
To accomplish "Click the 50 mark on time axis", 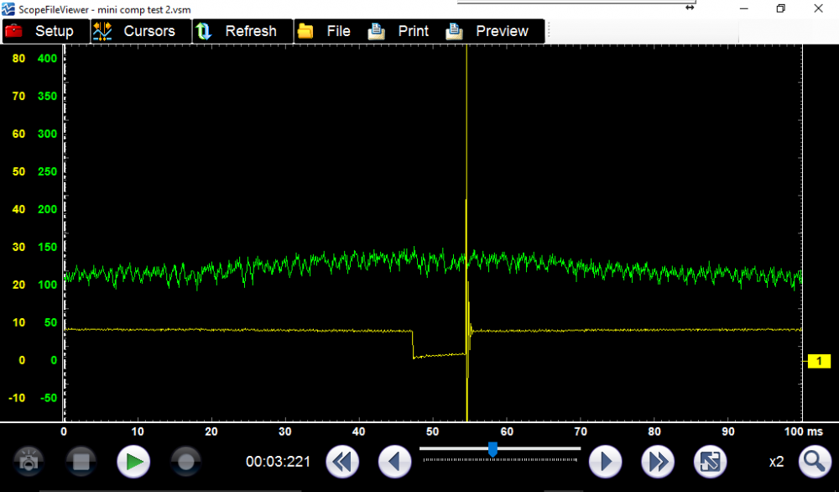I will pyautogui.click(x=432, y=432).
